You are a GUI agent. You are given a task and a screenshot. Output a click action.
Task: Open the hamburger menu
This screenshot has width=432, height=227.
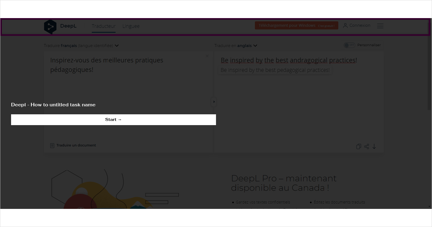tap(380, 26)
